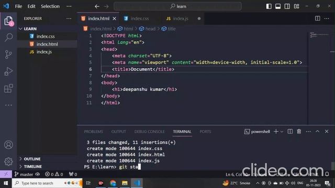Open the Selection menu
This screenshot has width=335, height=188.
50,6
